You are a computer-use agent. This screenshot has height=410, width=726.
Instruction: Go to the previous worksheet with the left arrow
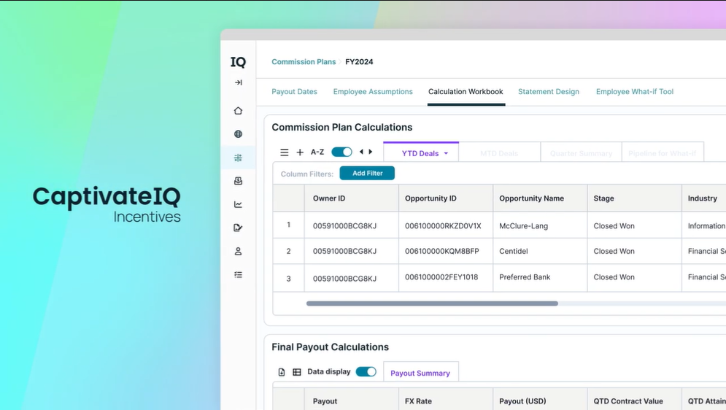click(362, 151)
